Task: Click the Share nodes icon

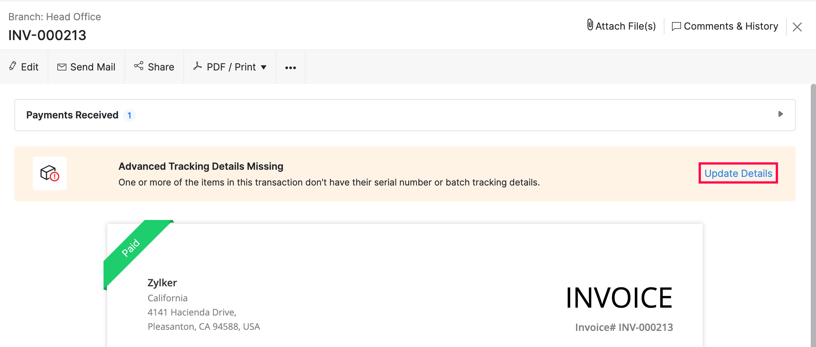Action: pos(139,66)
